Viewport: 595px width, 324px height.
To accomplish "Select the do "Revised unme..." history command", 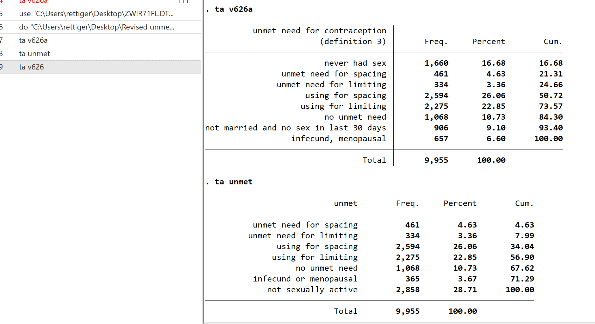I will pyautogui.click(x=96, y=27).
